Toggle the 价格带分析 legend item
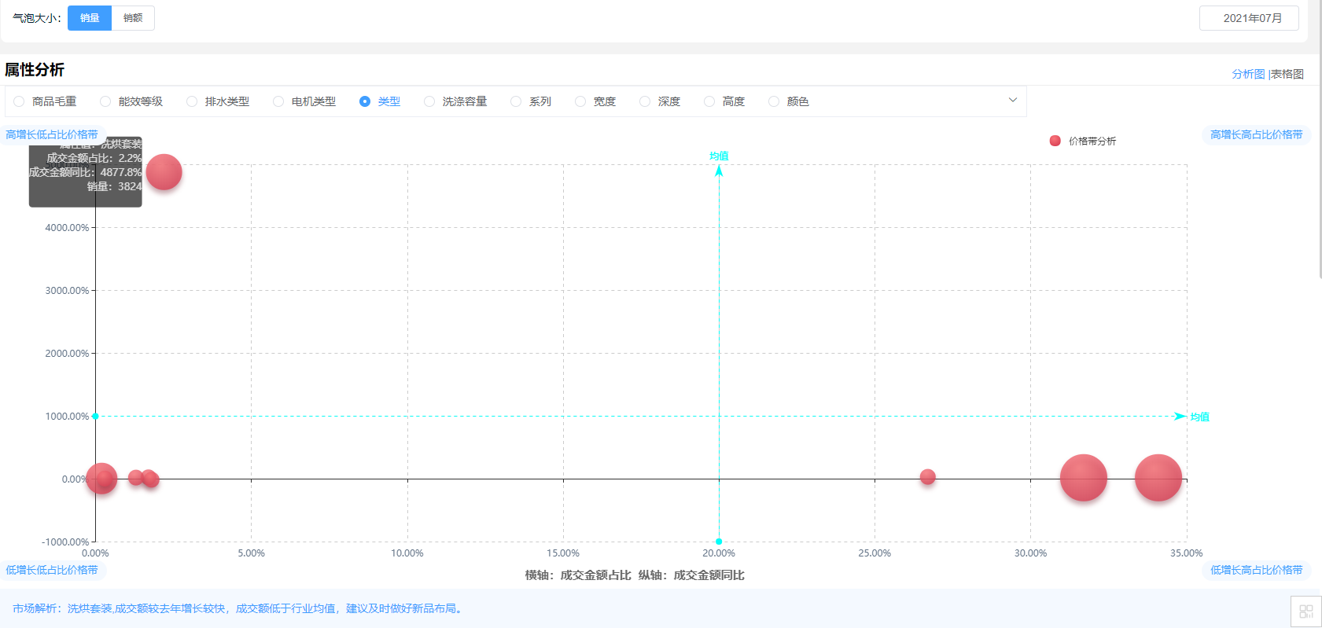Viewport: 1322px width, 628px height. point(1083,141)
